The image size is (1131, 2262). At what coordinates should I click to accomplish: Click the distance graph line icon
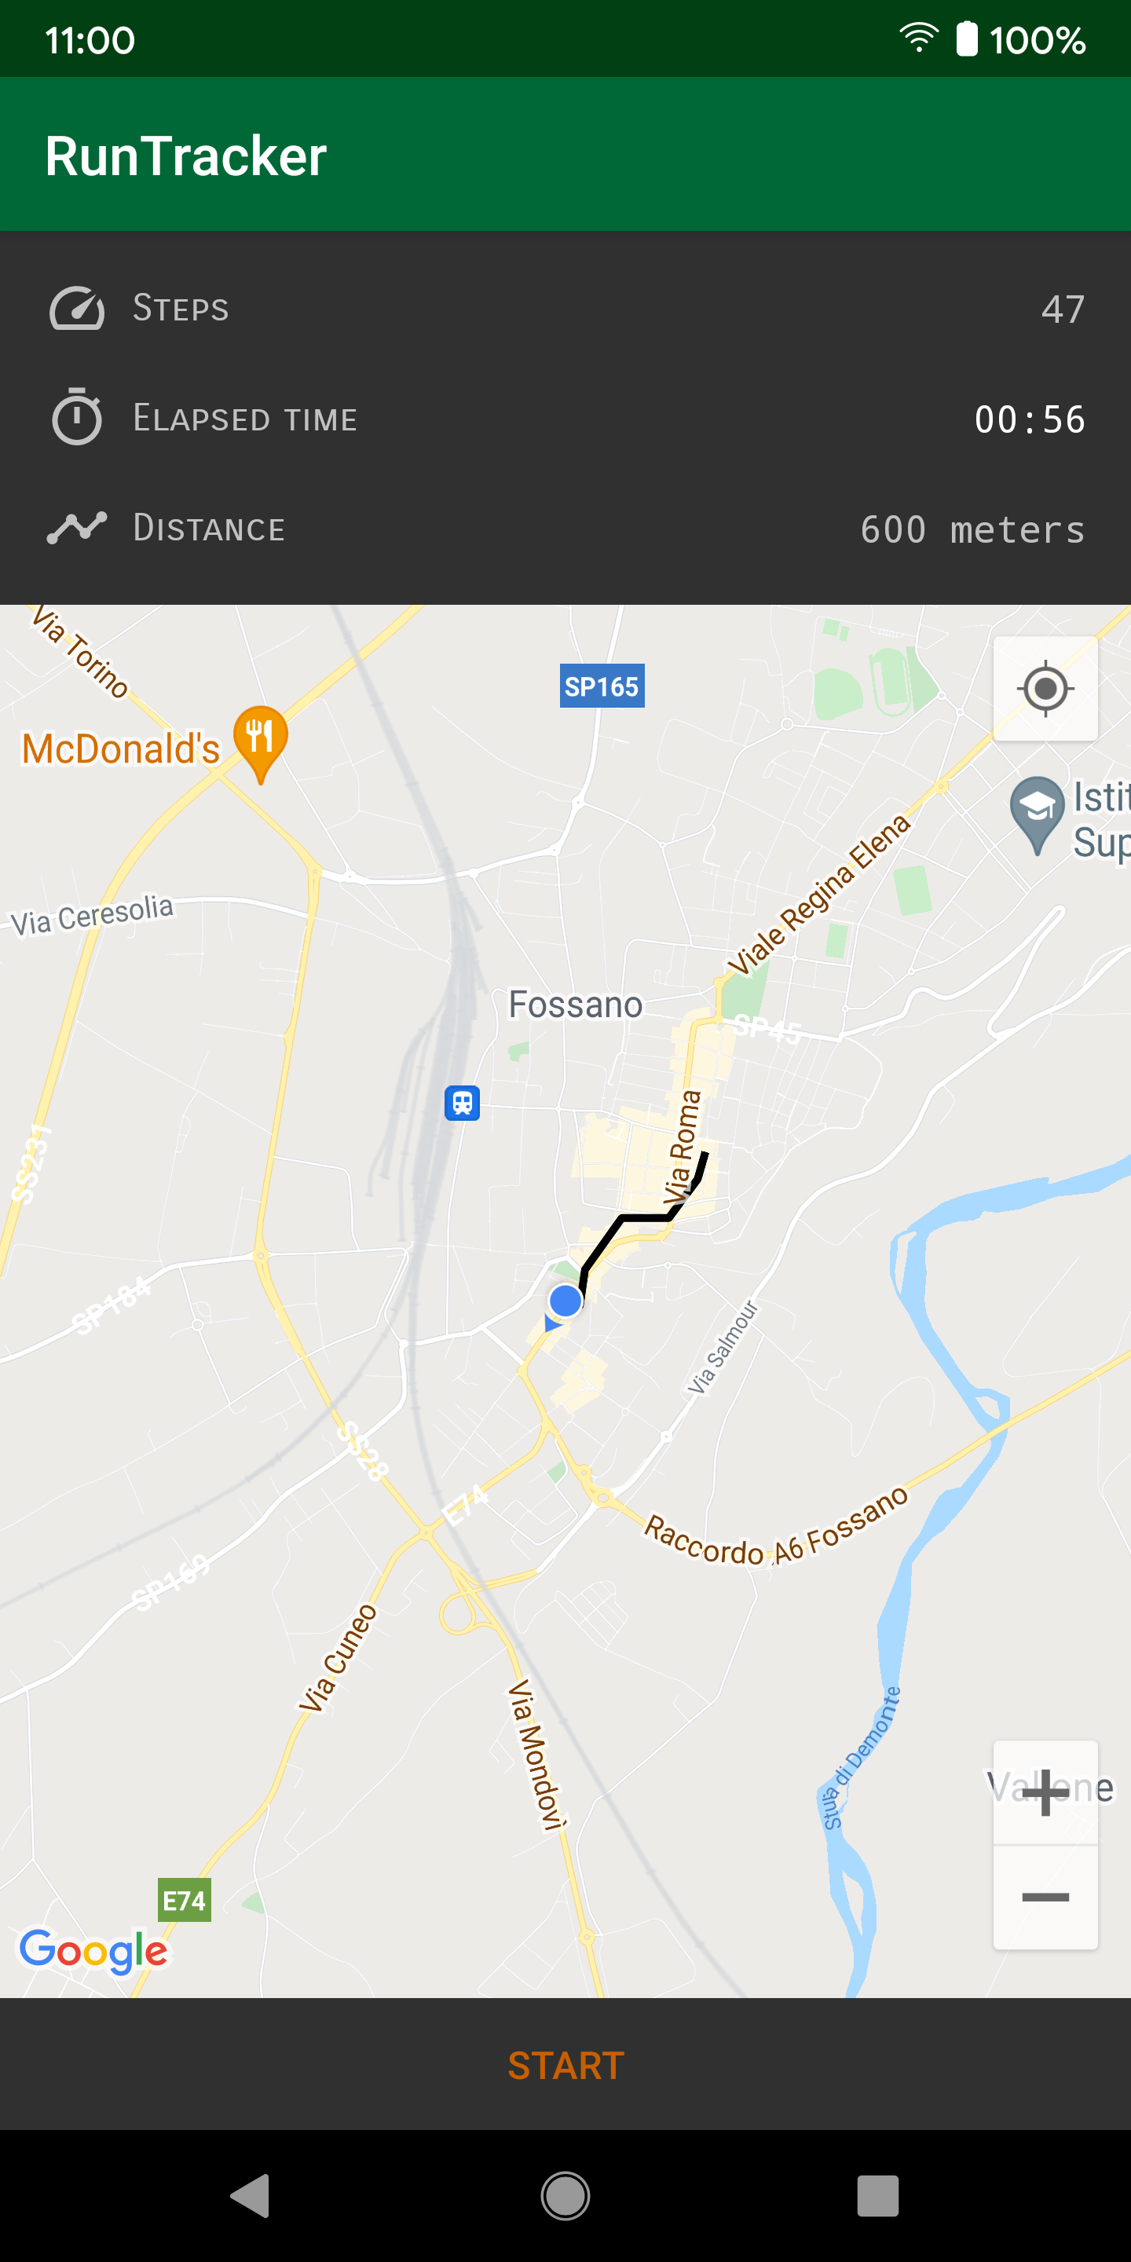[77, 528]
